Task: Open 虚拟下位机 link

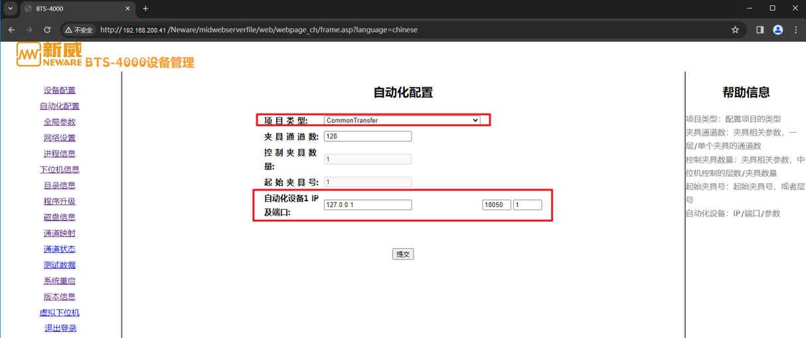Action: (x=60, y=313)
